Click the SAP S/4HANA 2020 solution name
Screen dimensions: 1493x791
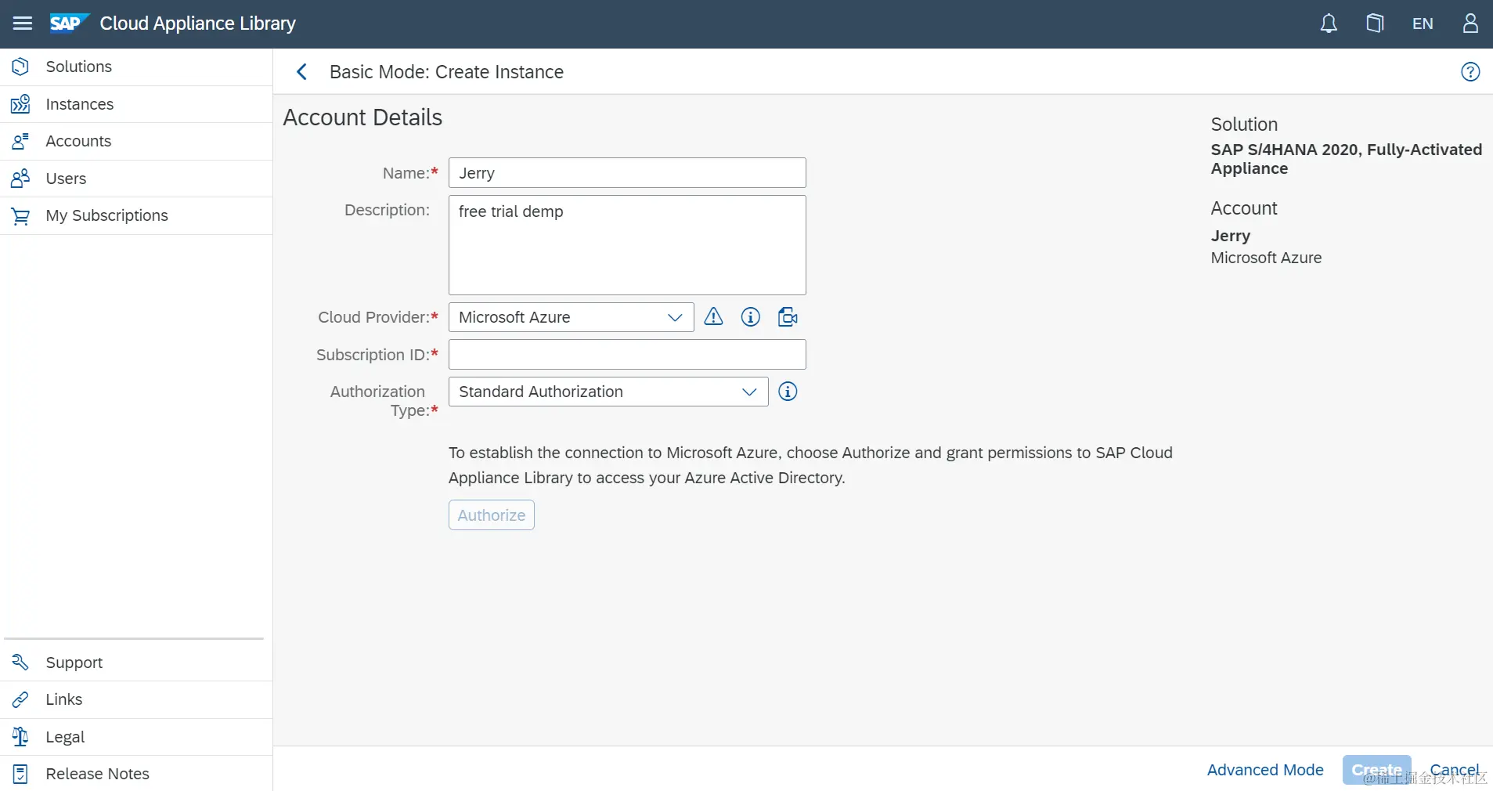click(x=1346, y=159)
